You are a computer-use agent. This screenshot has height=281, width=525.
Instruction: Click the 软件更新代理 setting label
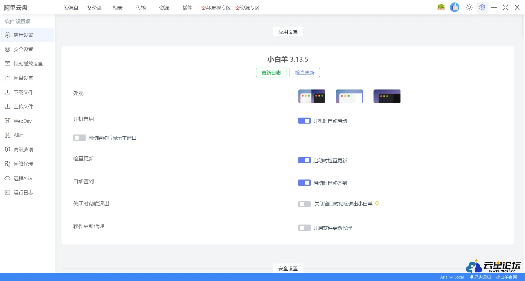click(89, 226)
